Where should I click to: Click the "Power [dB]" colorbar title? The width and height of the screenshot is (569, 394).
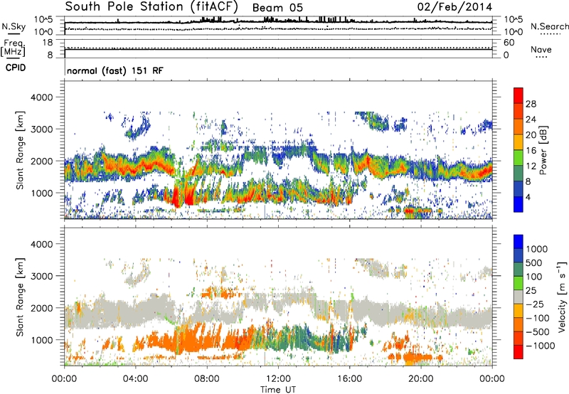tap(543, 150)
